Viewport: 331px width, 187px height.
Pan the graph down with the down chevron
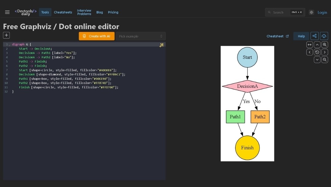point(317,60)
